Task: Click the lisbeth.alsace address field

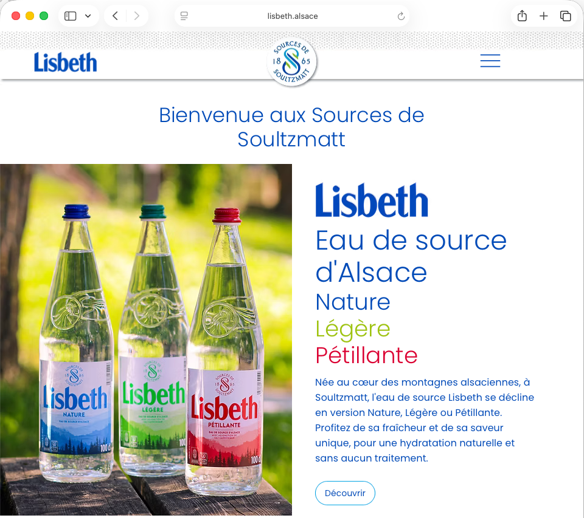Action: [292, 16]
